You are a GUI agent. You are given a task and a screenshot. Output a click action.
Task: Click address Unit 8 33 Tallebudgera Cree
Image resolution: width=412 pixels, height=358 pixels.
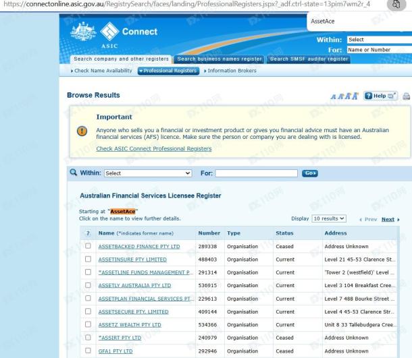[359, 325]
